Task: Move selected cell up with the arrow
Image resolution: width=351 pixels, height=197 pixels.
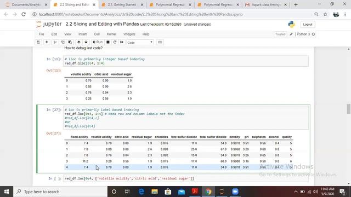Action: [78, 42]
